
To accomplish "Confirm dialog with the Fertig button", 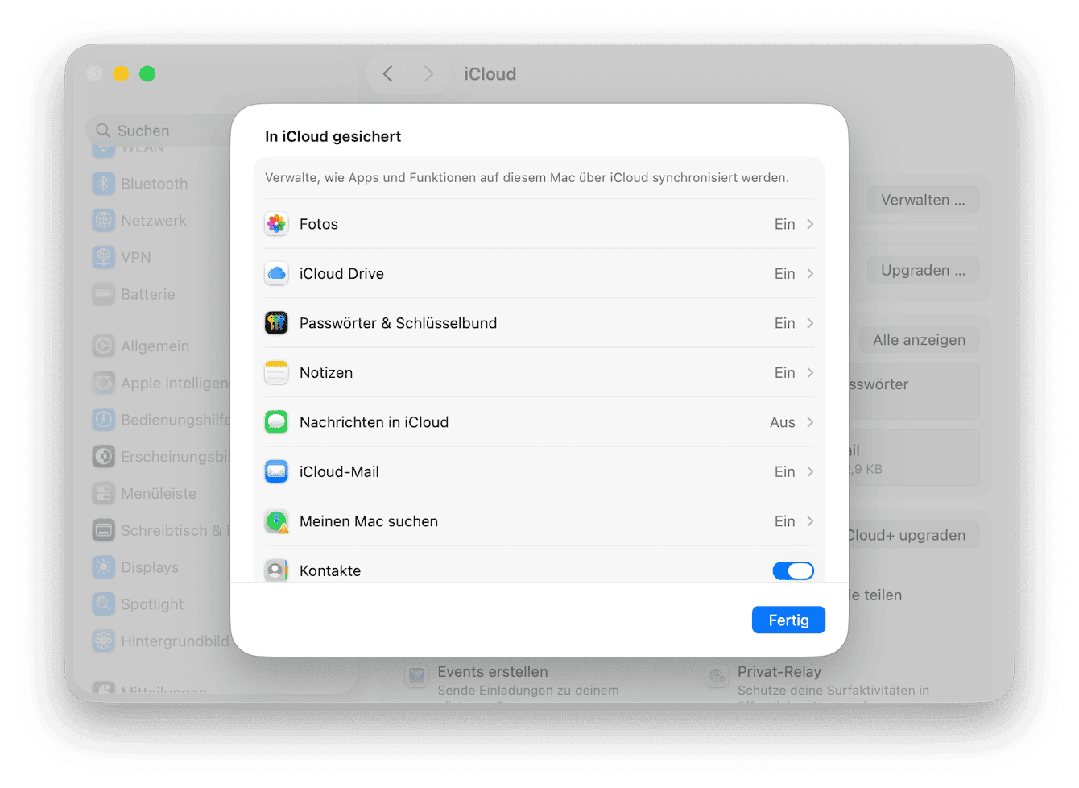I will point(788,620).
